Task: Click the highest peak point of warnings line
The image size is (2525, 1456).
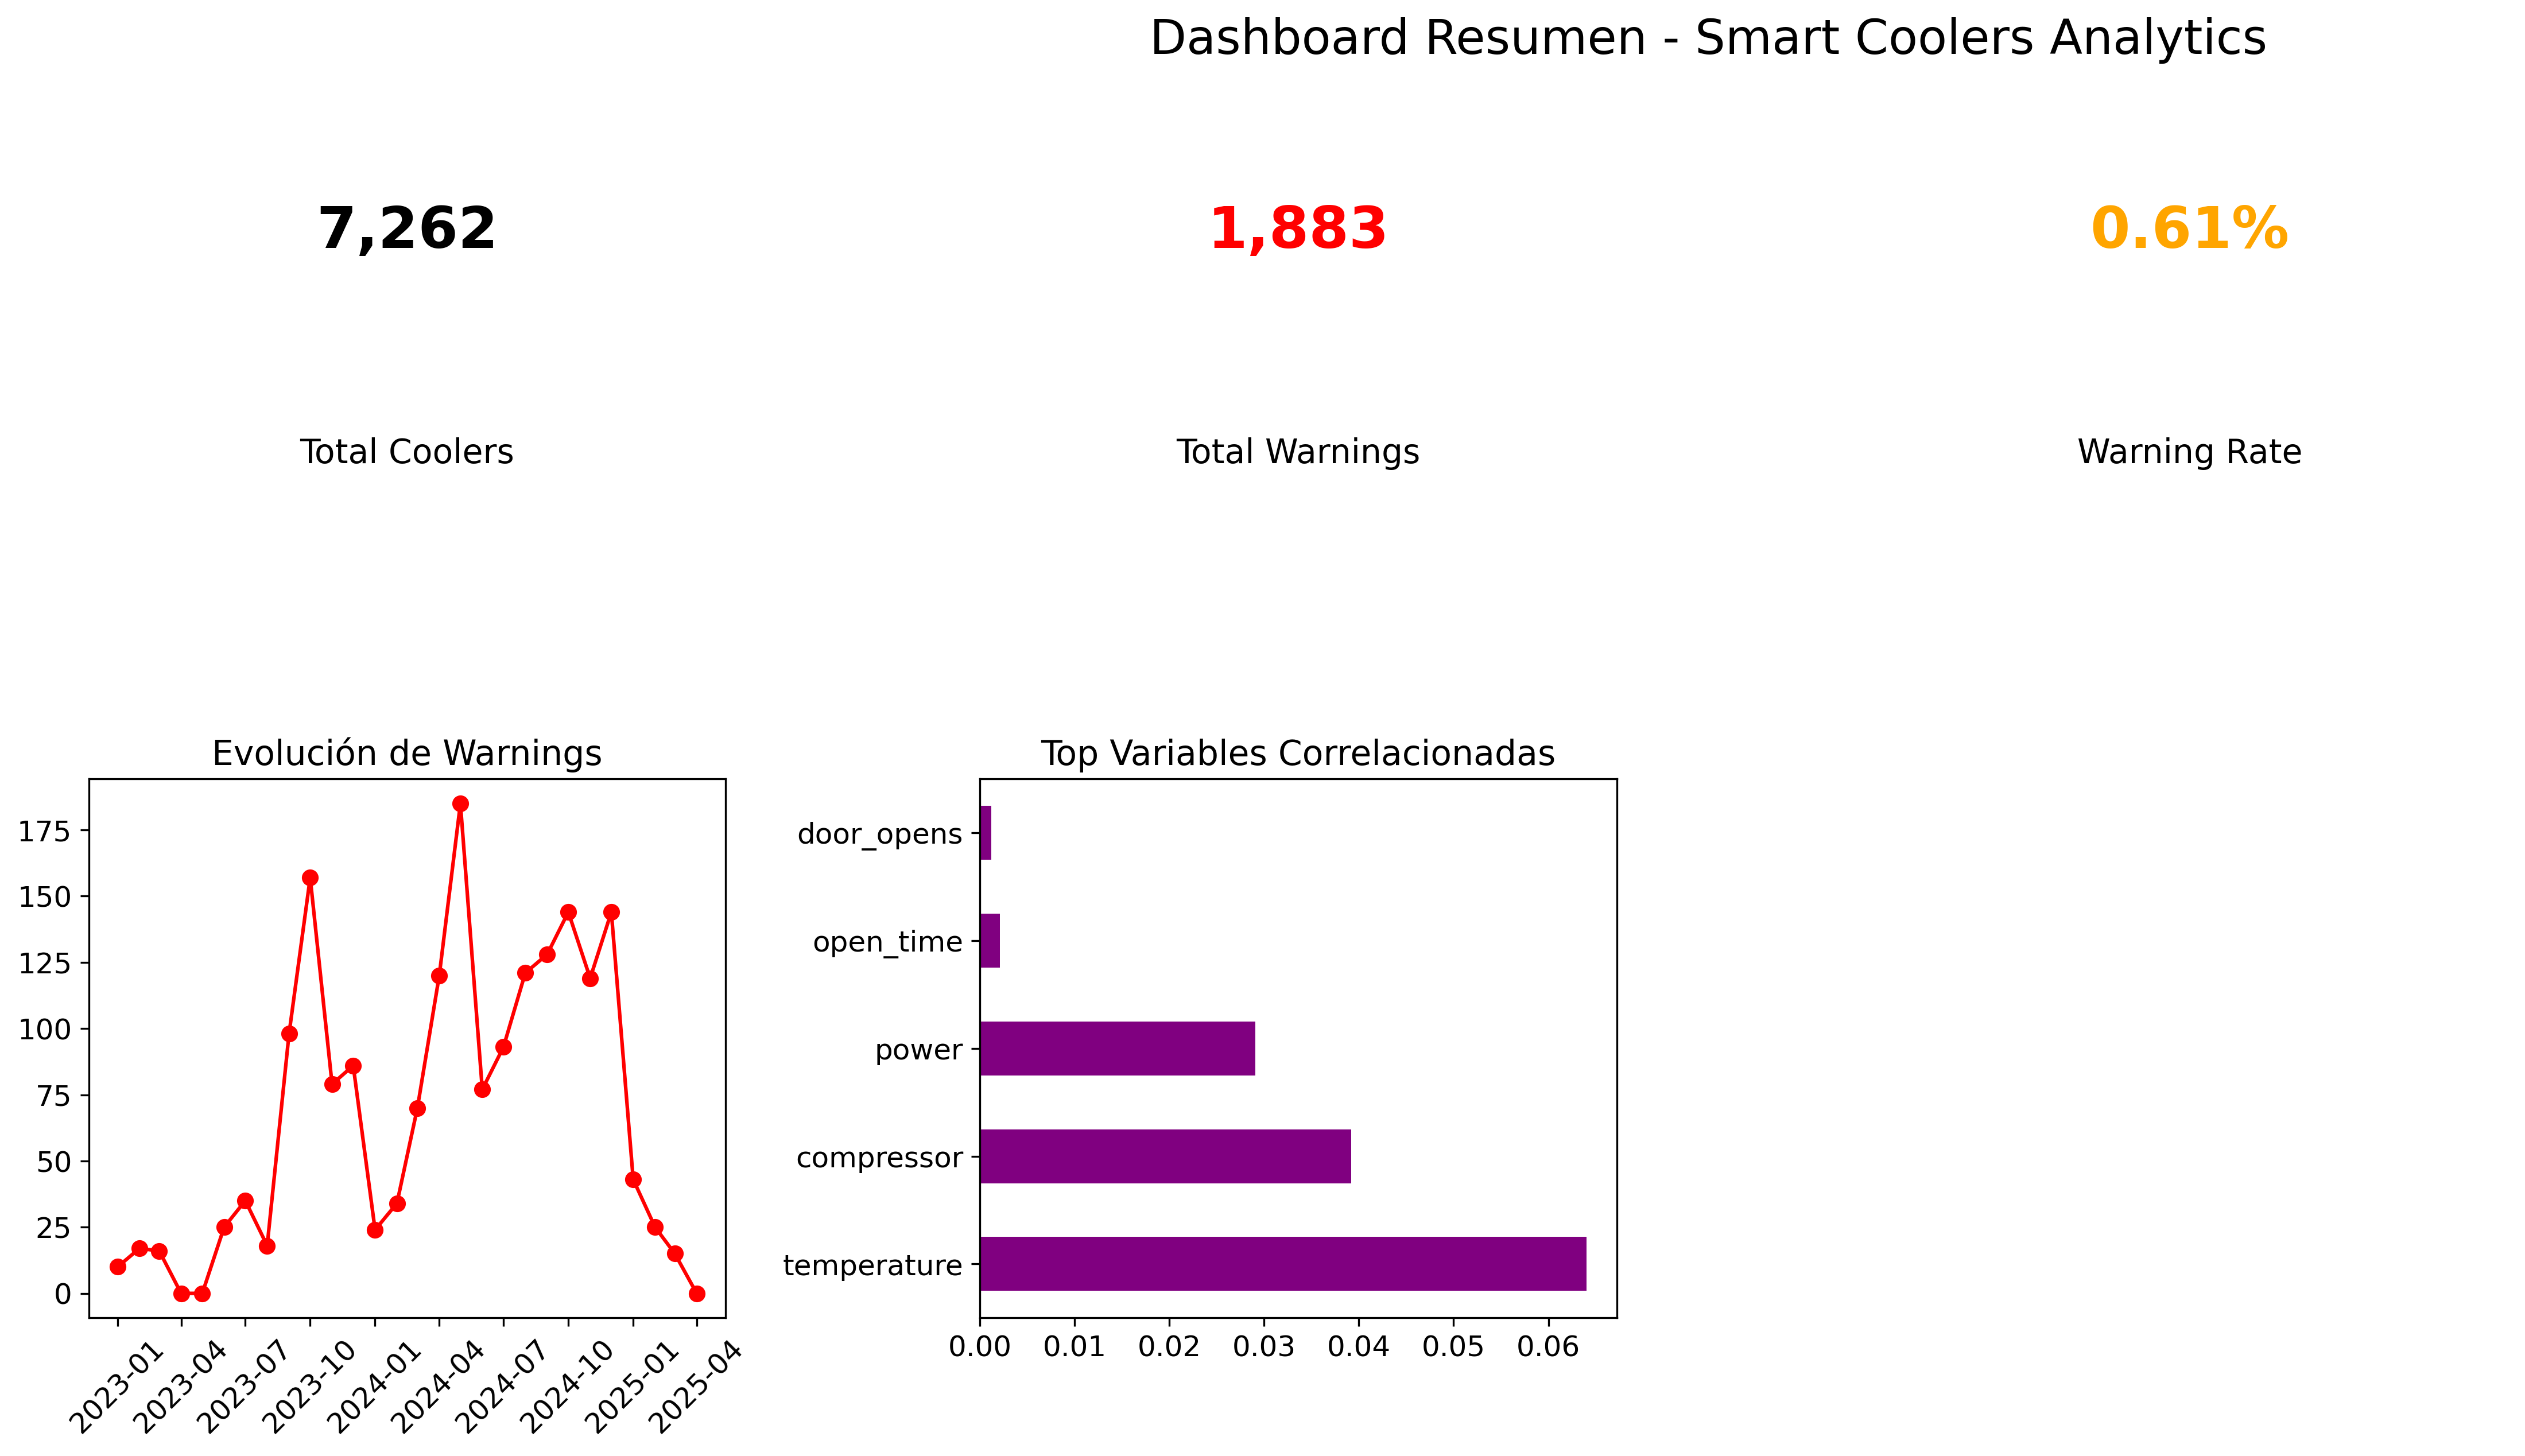Action: (460, 804)
